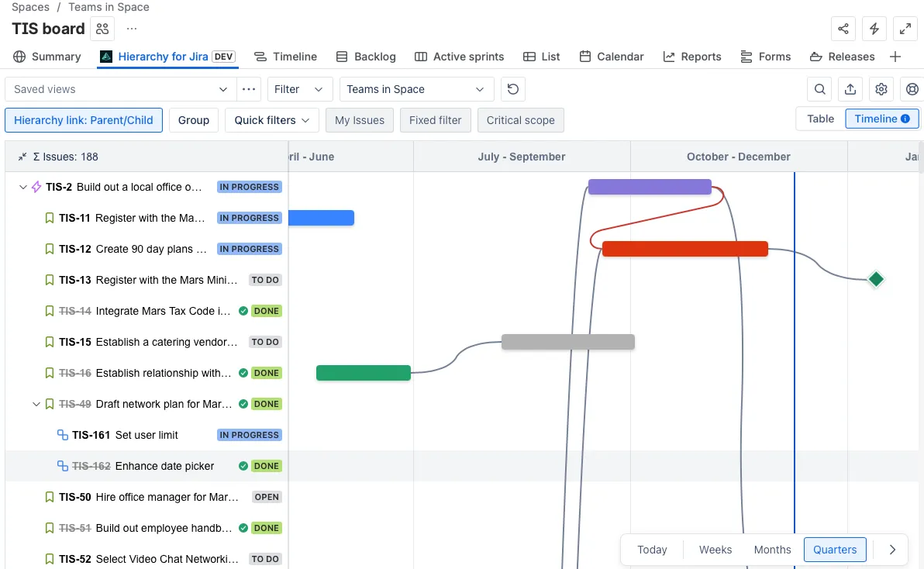
Task: Click the subtask icon for TIS-162
Action: pos(63,466)
